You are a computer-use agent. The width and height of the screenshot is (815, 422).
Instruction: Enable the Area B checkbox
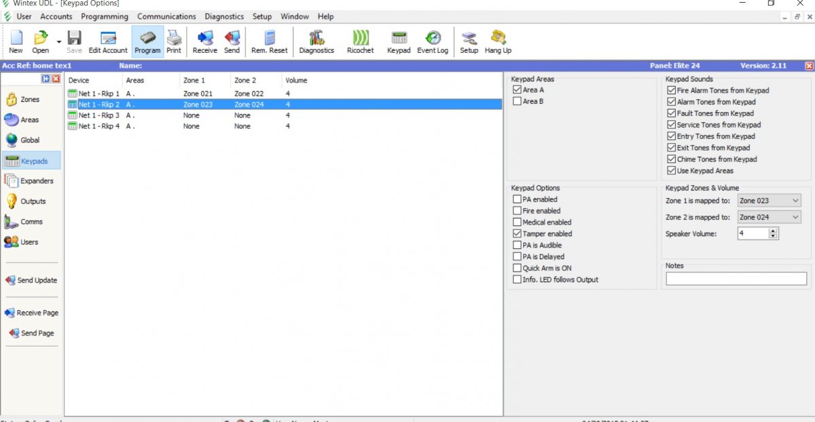(x=518, y=102)
